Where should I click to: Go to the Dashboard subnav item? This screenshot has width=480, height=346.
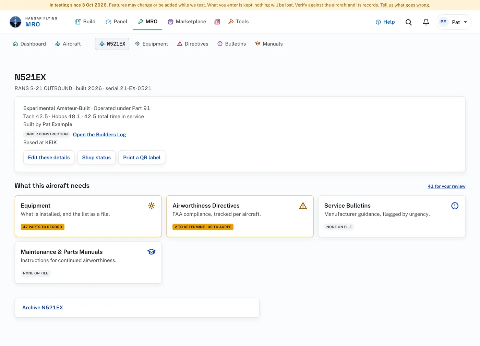coord(29,44)
